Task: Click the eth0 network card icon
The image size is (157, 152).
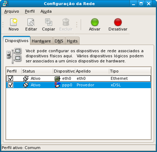Action: [57, 79]
